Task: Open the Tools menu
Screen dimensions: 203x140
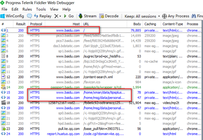Action: [x=41, y=9]
